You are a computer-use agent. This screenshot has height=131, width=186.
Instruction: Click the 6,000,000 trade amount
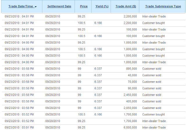[130, 128]
